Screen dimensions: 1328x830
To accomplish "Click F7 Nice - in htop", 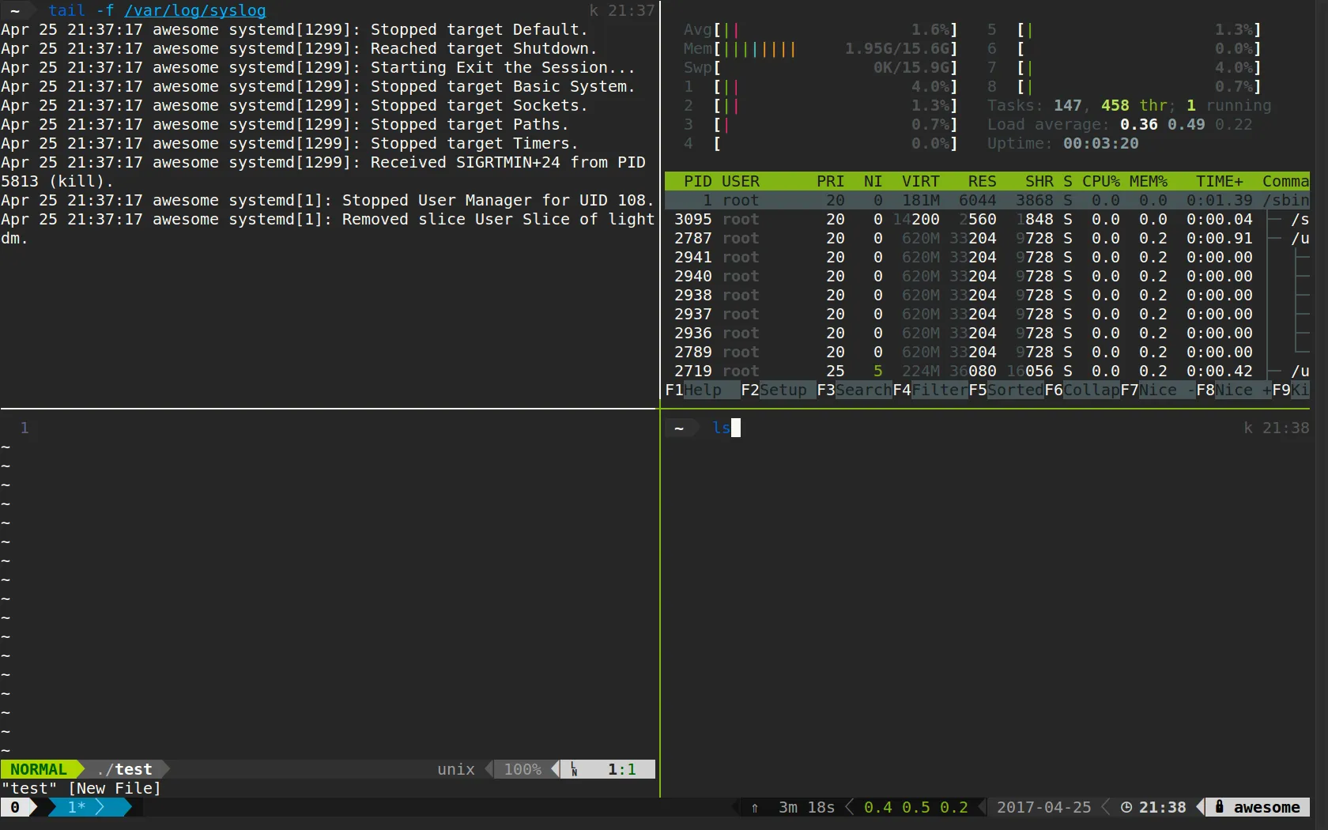I will (x=1158, y=390).
